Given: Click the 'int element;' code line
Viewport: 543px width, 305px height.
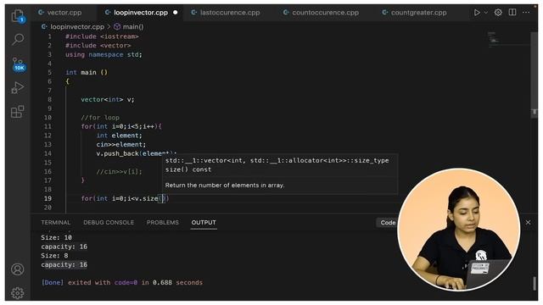Looking at the screenshot, I should 119,136.
